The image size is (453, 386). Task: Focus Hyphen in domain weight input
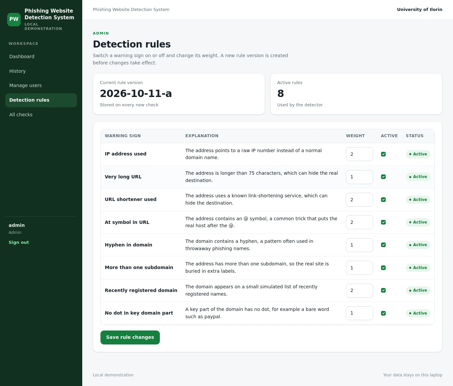tap(359, 245)
